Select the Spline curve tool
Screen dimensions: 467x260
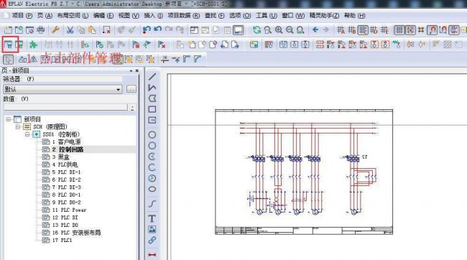coord(152,204)
